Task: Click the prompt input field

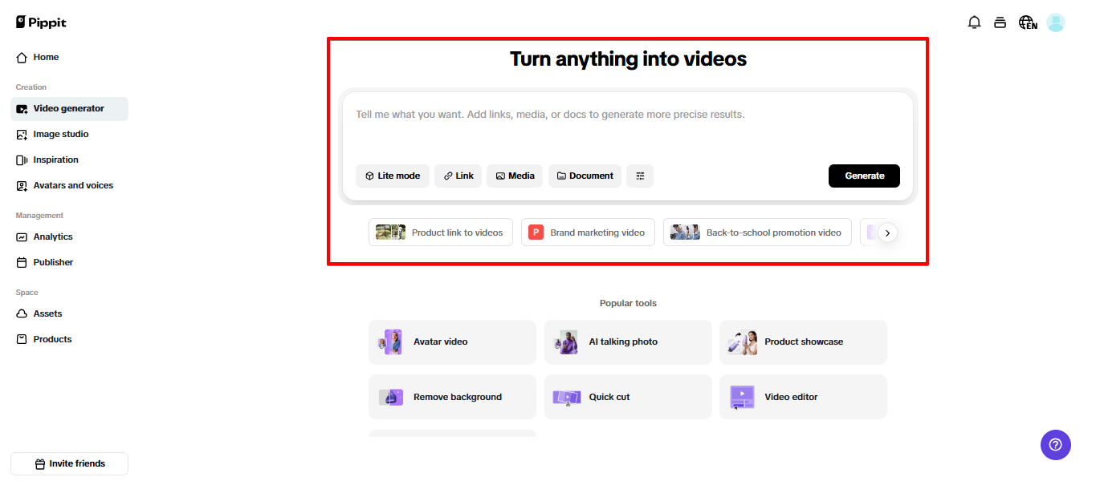Action: pyautogui.click(x=626, y=114)
